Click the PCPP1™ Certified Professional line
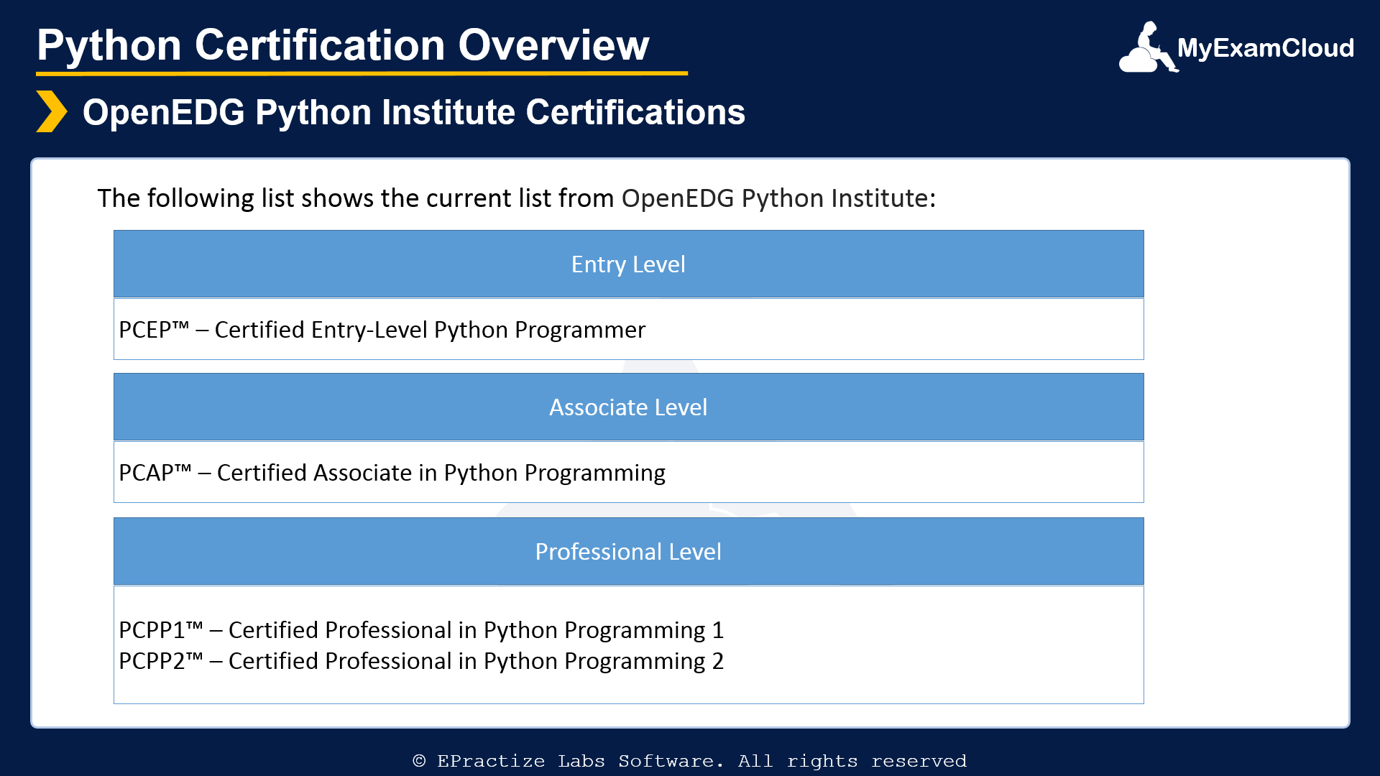1380x776 pixels. (x=421, y=630)
